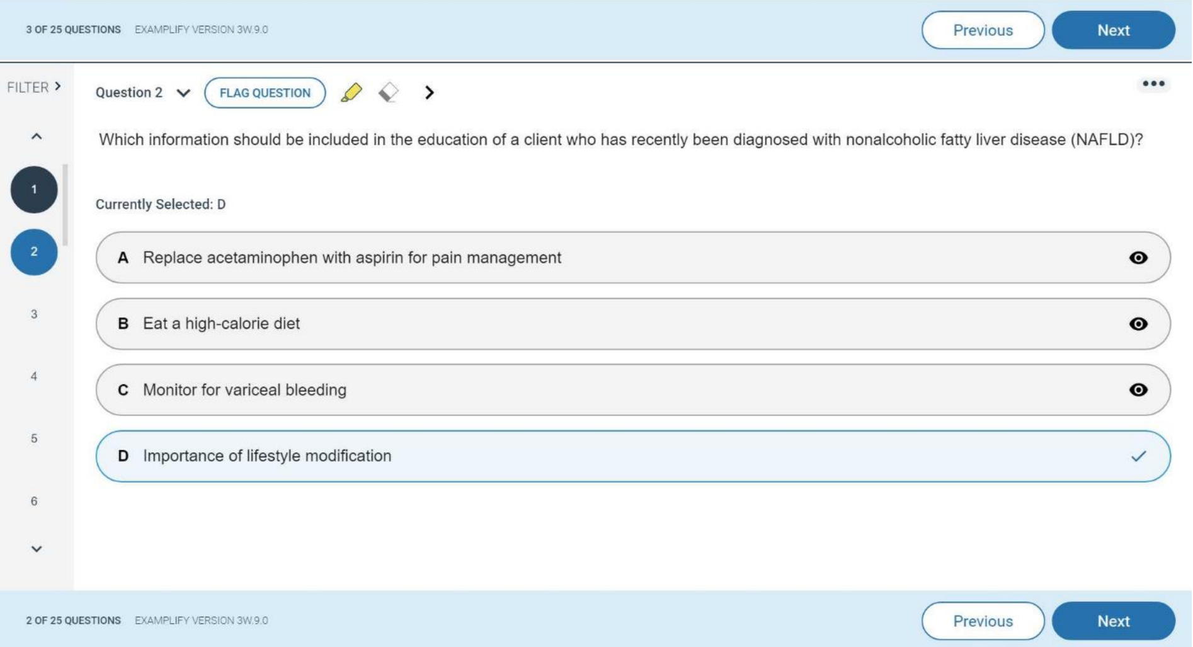Select answer A about replacing acetaminophen
Image resolution: width=1193 pixels, height=647 pixels.
[x=353, y=258]
